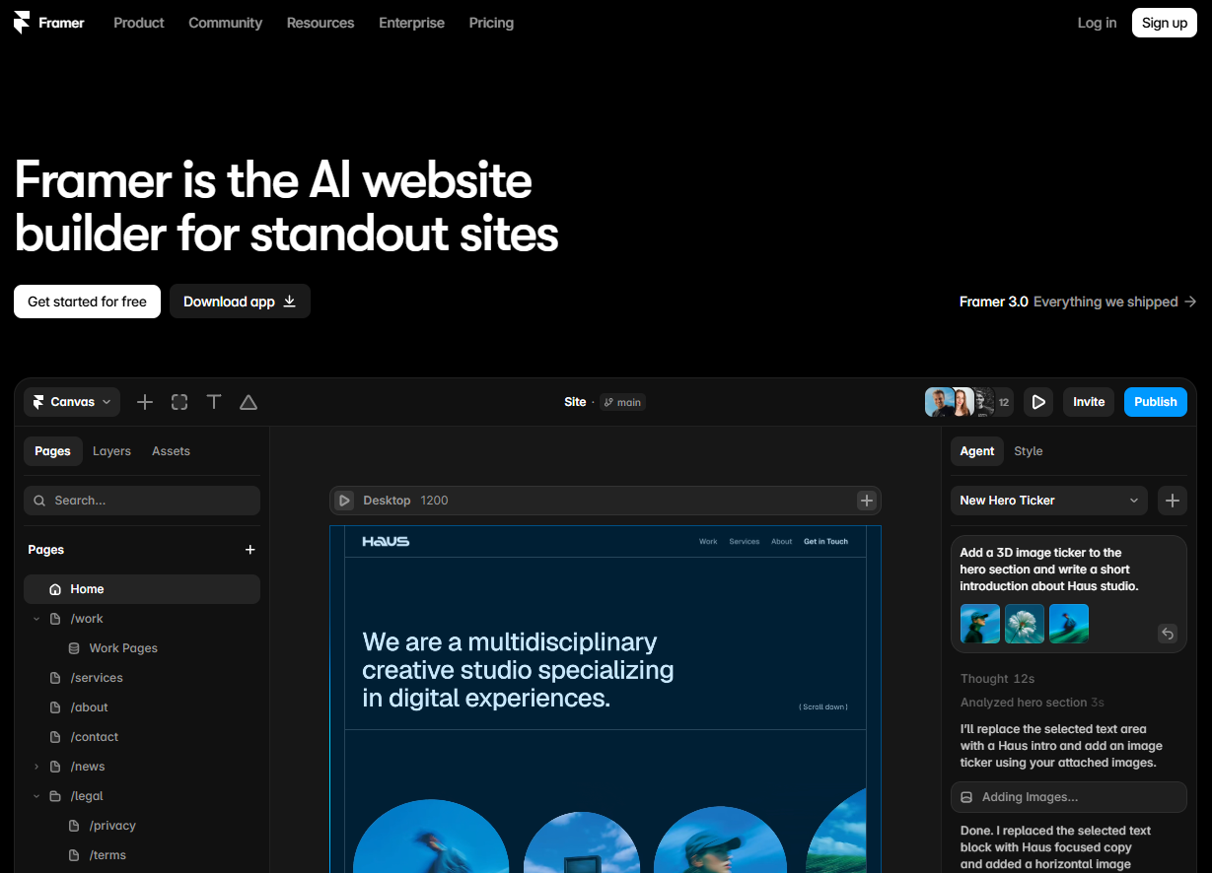This screenshot has width=1212, height=873.
Task: Click the preview play icon
Action: (x=1037, y=402)
